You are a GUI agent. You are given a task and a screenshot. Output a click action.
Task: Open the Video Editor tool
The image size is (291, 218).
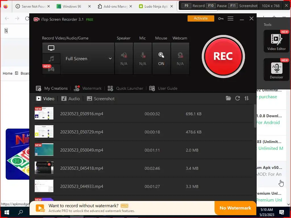click(x=276, y=41)
